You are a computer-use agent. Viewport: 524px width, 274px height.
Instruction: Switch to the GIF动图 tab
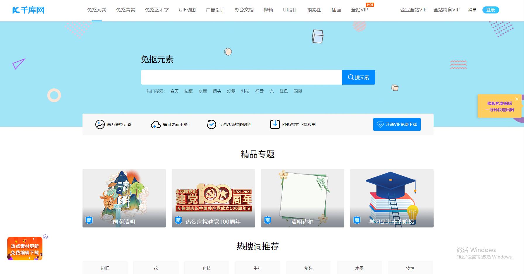point(187,10)
